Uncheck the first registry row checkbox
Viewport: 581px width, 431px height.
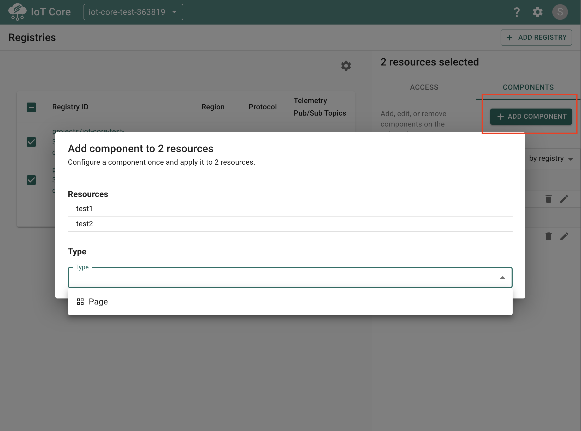[x=31, y=142]
